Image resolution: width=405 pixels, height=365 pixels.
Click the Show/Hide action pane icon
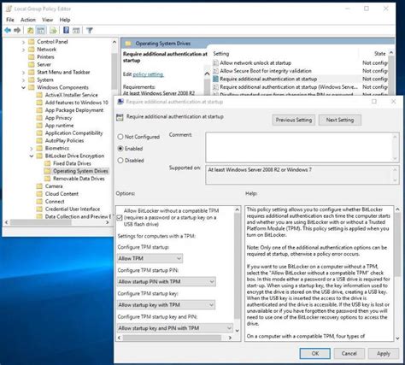pyautogui.click(x=76, y=30)
